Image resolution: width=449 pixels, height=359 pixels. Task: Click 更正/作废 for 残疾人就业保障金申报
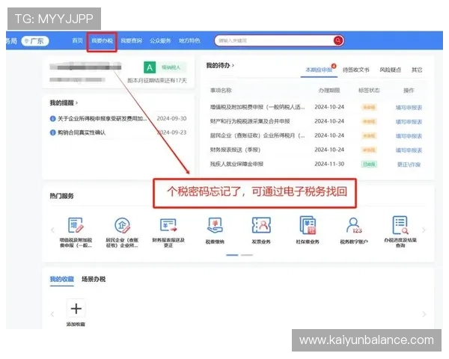tap(409, 165)
